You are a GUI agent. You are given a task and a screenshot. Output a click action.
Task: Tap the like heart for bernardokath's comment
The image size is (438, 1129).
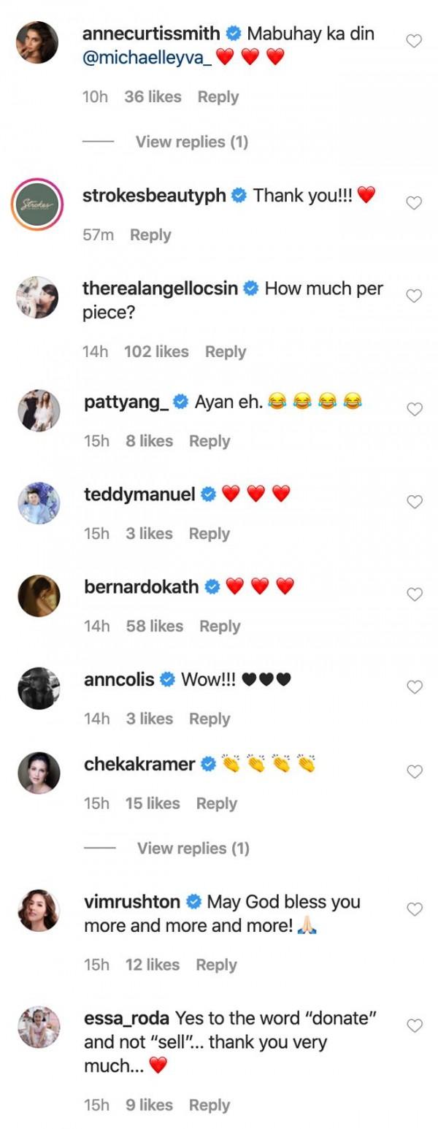tap(414, 594)
